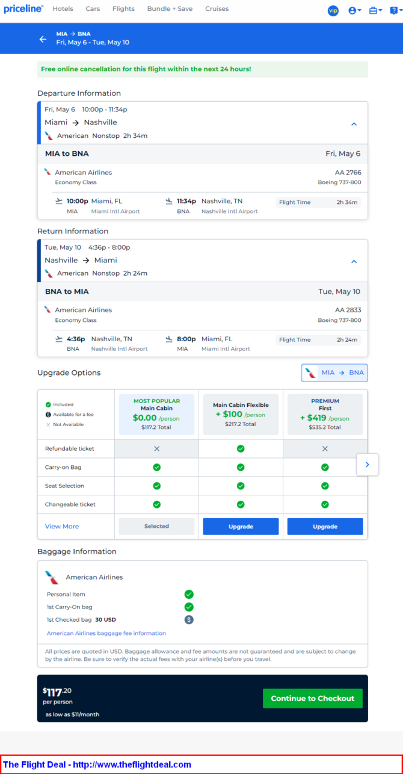Open the View More upgrade features link
The height and width of the screenshot is (774, 403).
pos(62,526)
